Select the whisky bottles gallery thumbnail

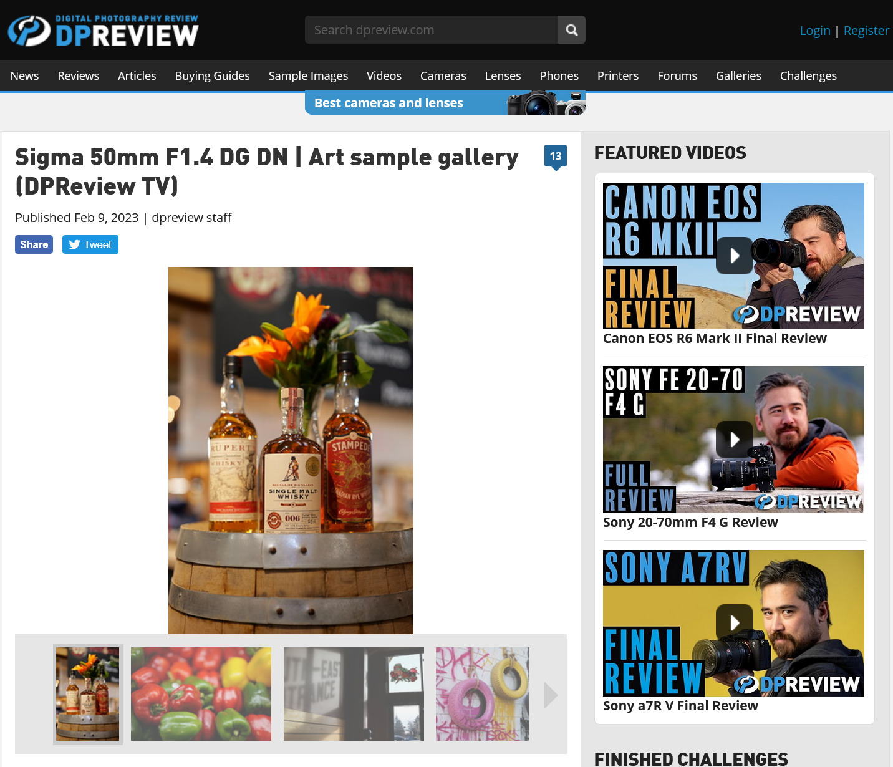coord(87,694)
